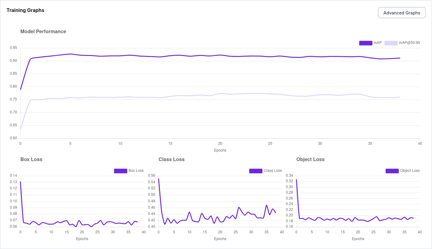Click the Box Loss chart title
The image size is (432, 249).
[31, 159]
